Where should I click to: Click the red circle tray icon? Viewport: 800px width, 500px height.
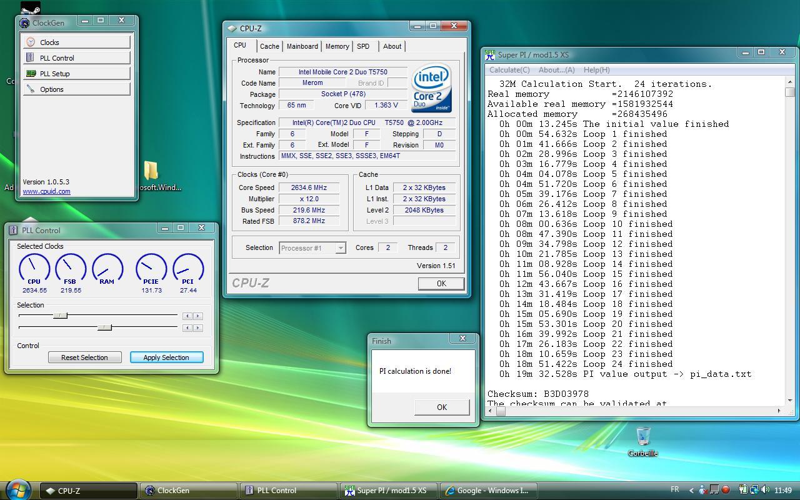tap(726, 490)
